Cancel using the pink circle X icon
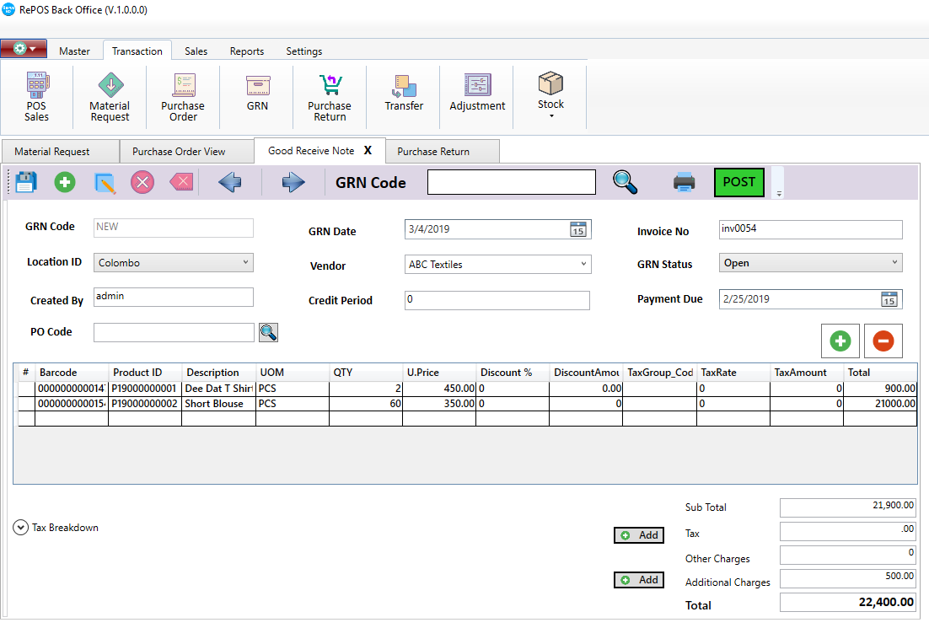The width and height of the screenshot is (929, 628). (x=142, y=182)
